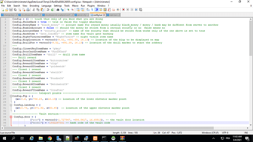Open user defined language icon
The width and height of the screenshot is (253, 142).
pos(101,10)
